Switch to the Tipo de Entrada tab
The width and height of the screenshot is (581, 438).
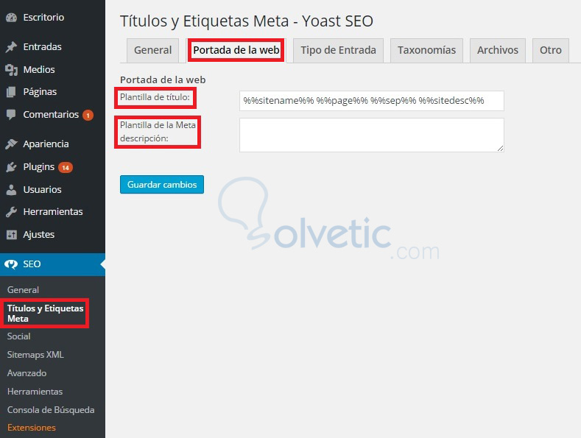coord(338,50)
